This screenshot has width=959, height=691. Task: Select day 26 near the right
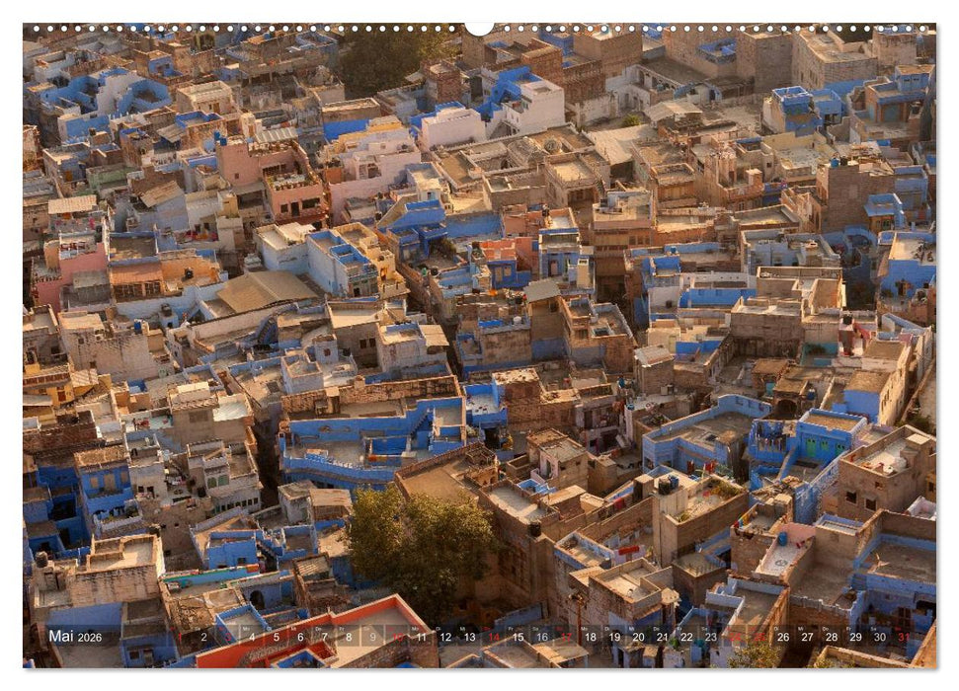pyautogui.click(x=782, y=637)
